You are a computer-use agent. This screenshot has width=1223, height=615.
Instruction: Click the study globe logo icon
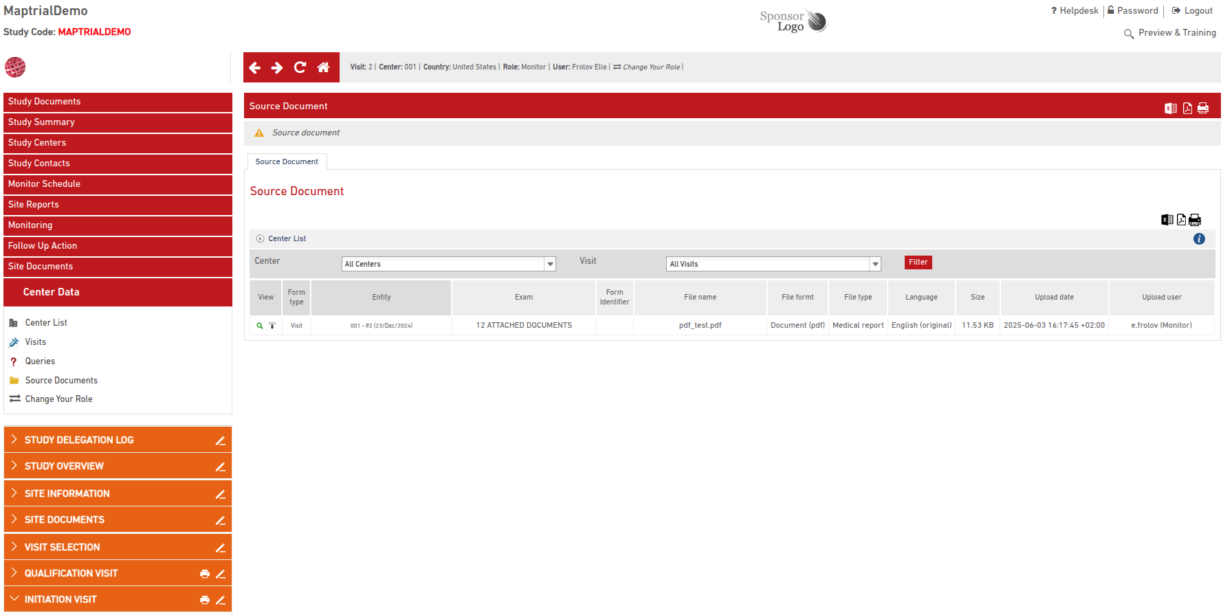15,67
